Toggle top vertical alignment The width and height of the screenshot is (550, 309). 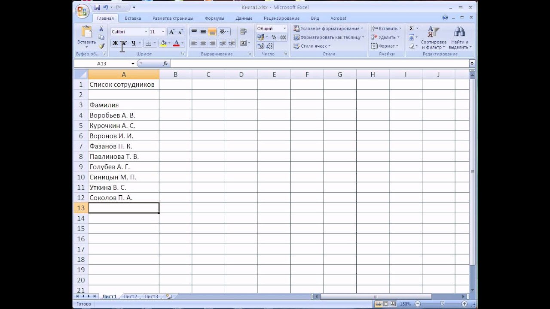(194, 32)
